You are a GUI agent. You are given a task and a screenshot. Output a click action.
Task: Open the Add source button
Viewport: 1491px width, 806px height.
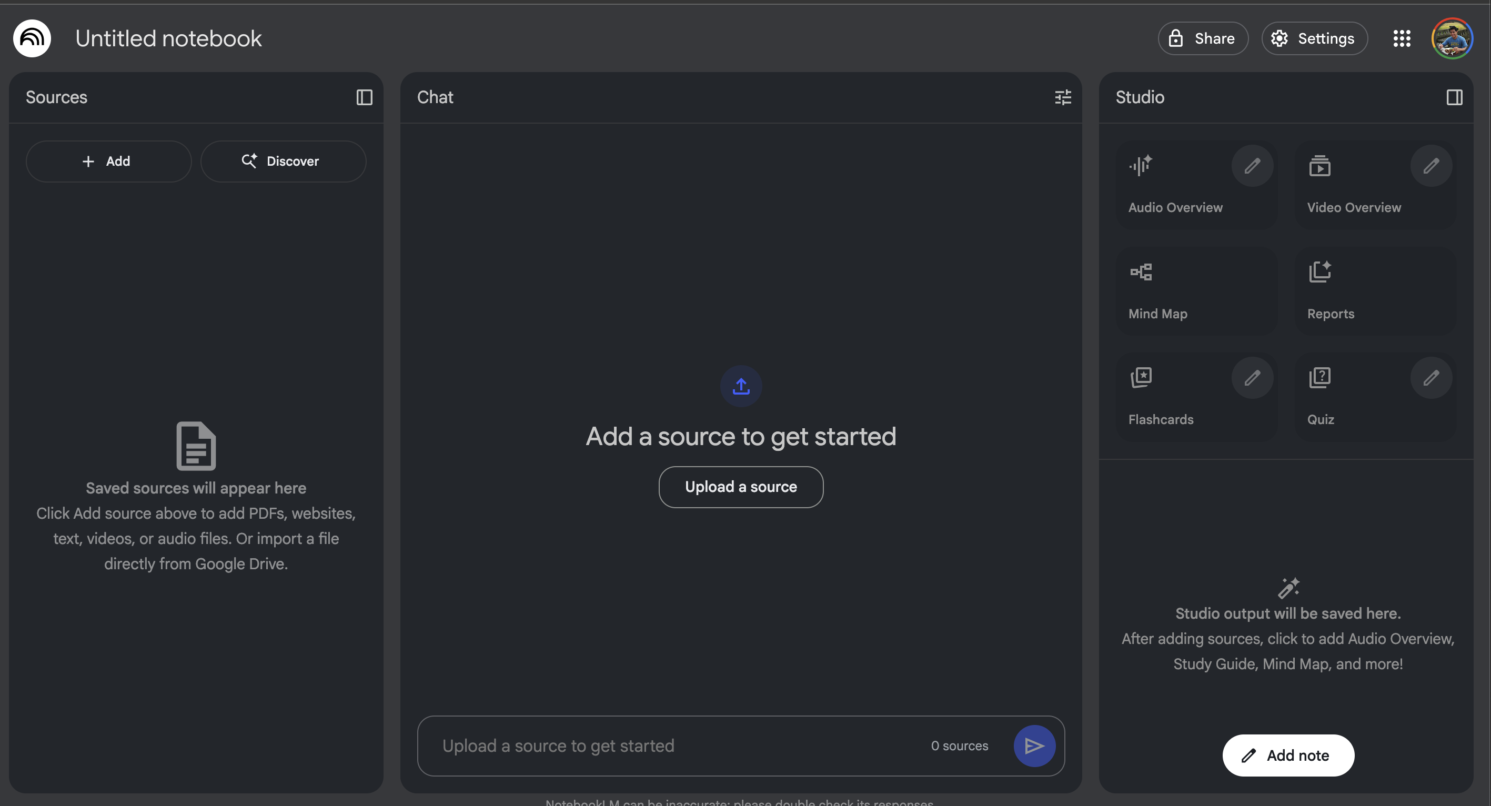tap(108, 162)
